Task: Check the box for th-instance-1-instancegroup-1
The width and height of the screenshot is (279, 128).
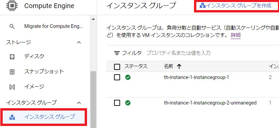Action: click(x=117, y=77)
